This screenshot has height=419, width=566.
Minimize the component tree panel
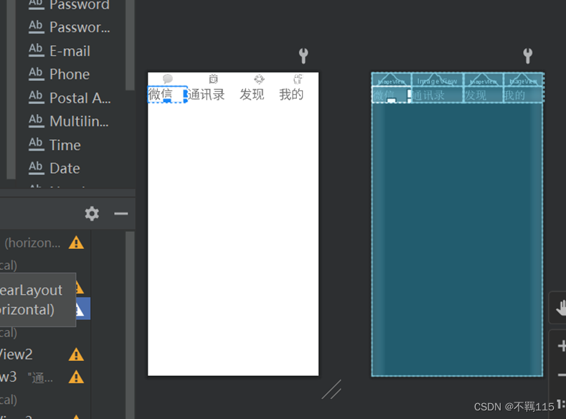click(x=121, y=214)
